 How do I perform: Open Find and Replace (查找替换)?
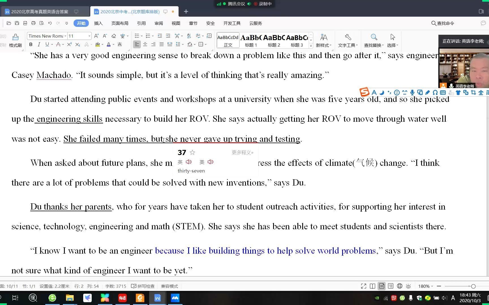click(374, 40)
